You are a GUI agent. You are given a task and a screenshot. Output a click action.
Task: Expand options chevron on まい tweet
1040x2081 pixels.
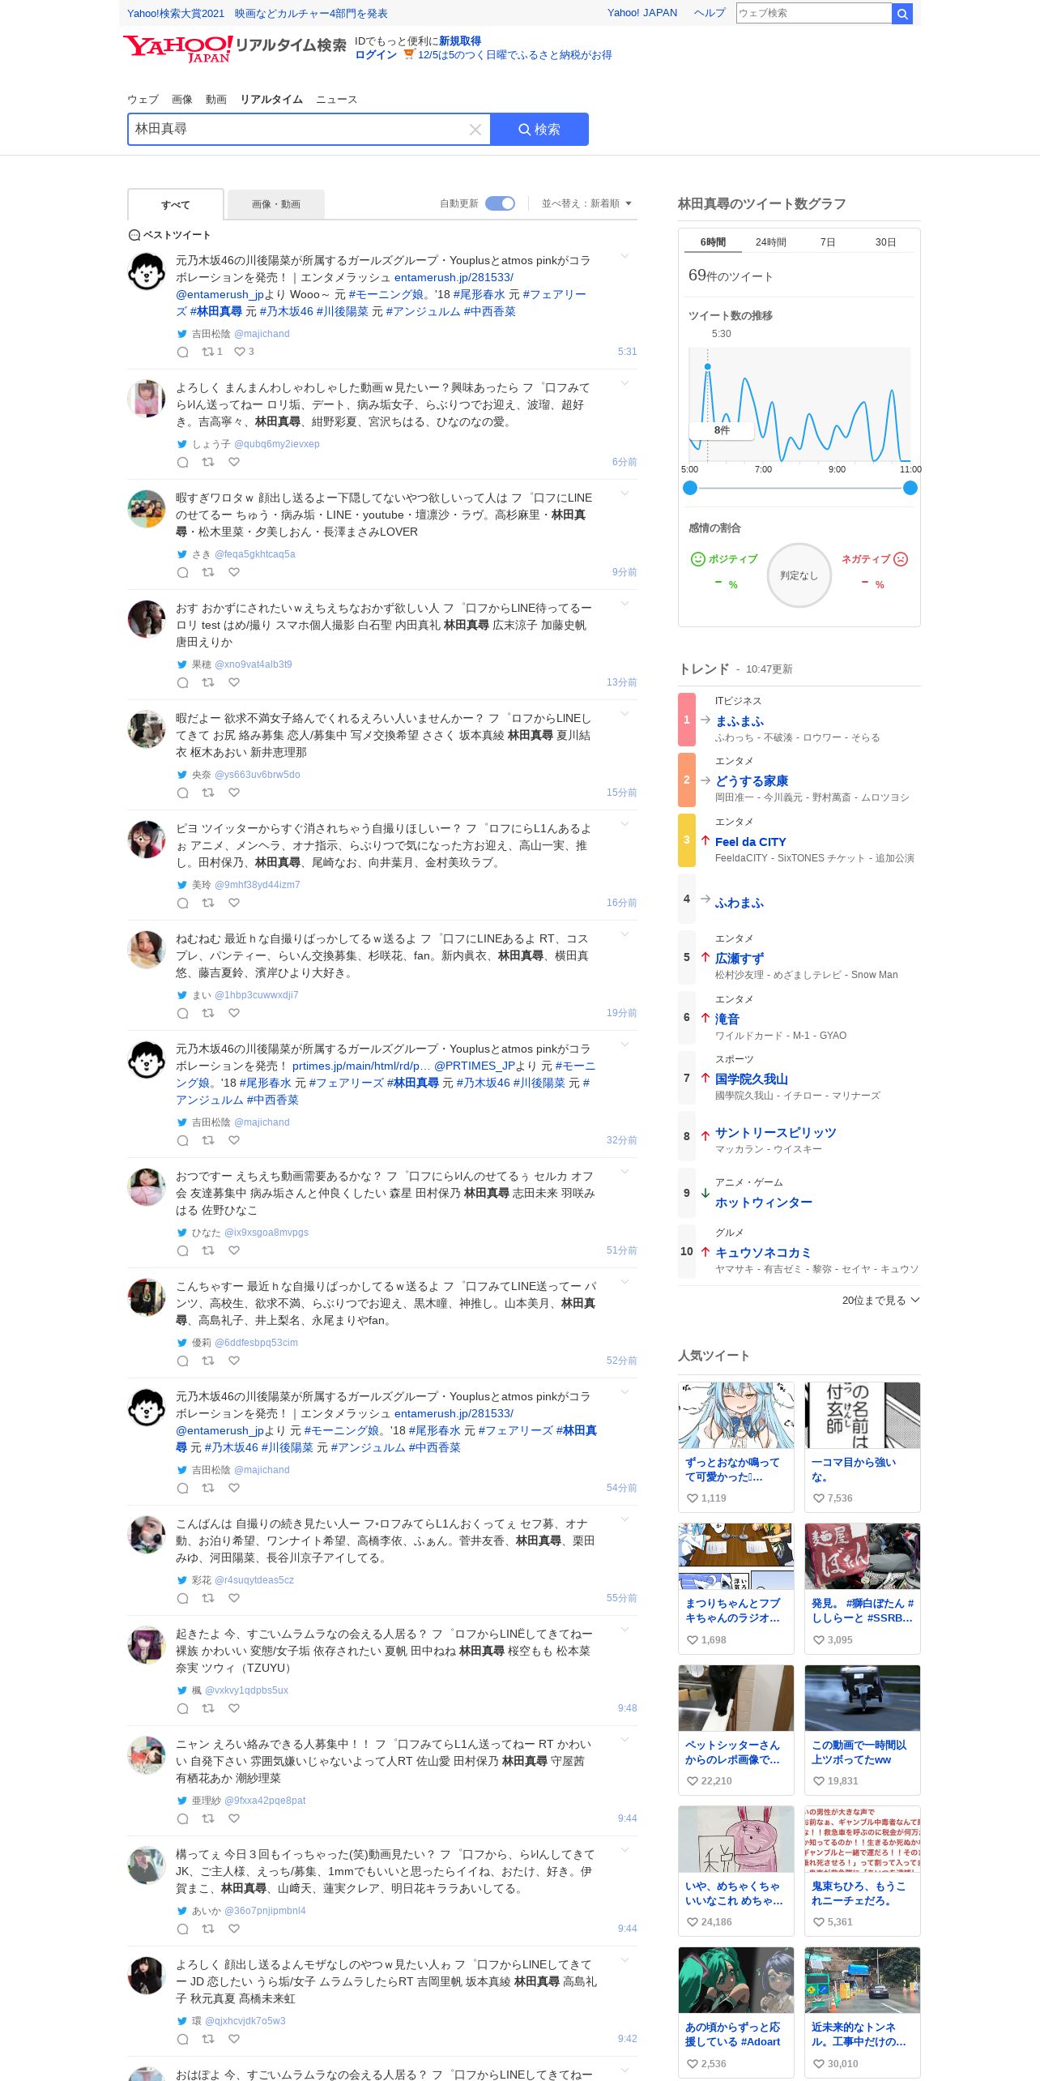(624, 934)
